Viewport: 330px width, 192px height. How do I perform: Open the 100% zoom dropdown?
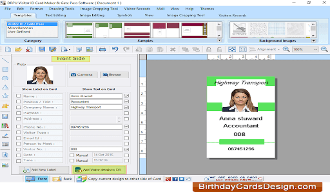pos(315,50)
